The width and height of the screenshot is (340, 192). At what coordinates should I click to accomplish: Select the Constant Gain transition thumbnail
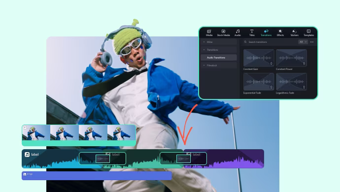pyautogui.click(x=259, y=58)
